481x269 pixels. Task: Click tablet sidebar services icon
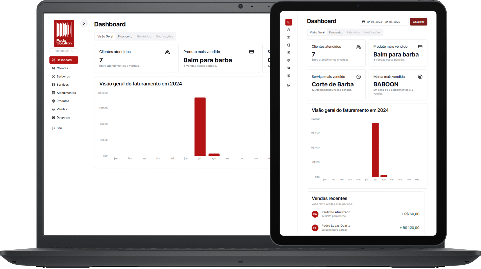(x=289, y=45)
